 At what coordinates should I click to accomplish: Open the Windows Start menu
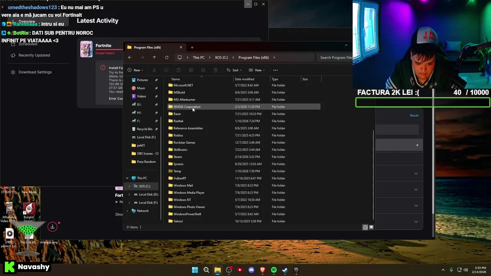[195, 270]
